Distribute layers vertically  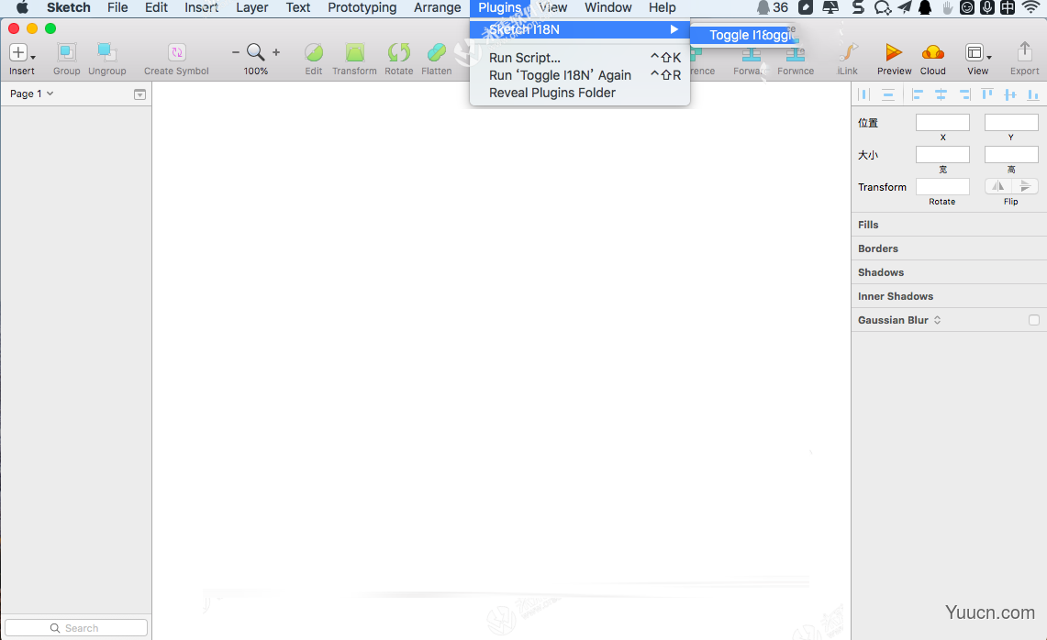click(888, 94)
